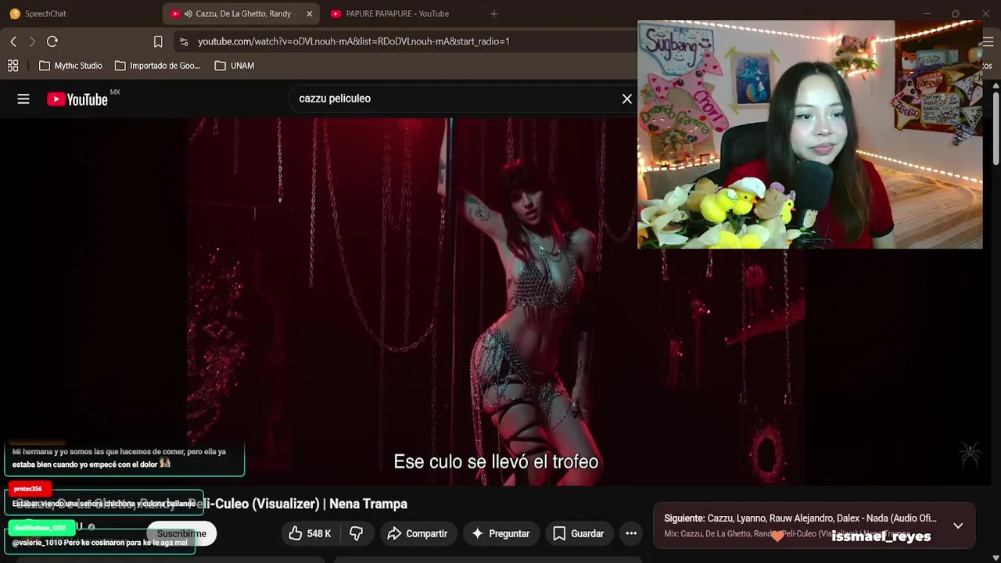
Task: Close the Cazzu video tab
Action: click(309, 13)
